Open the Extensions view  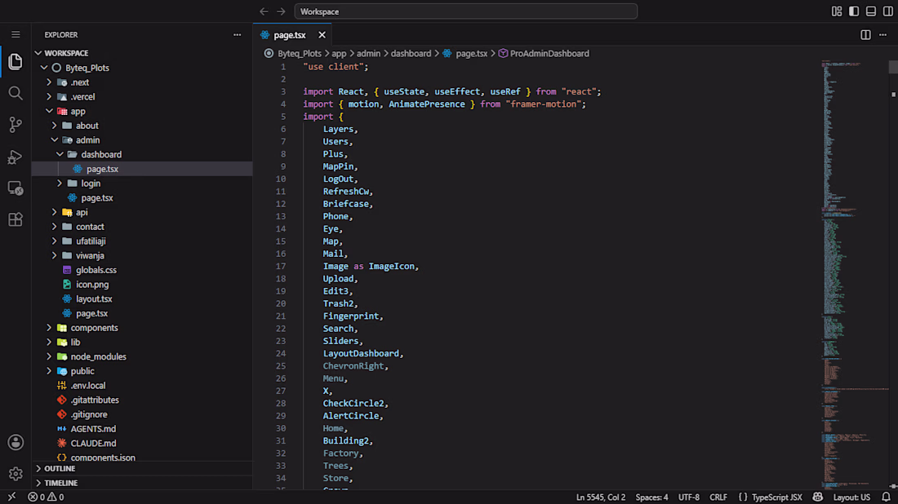pos(16,219)
